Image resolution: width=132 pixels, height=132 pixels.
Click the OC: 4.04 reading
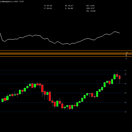(x=90, y=6)
